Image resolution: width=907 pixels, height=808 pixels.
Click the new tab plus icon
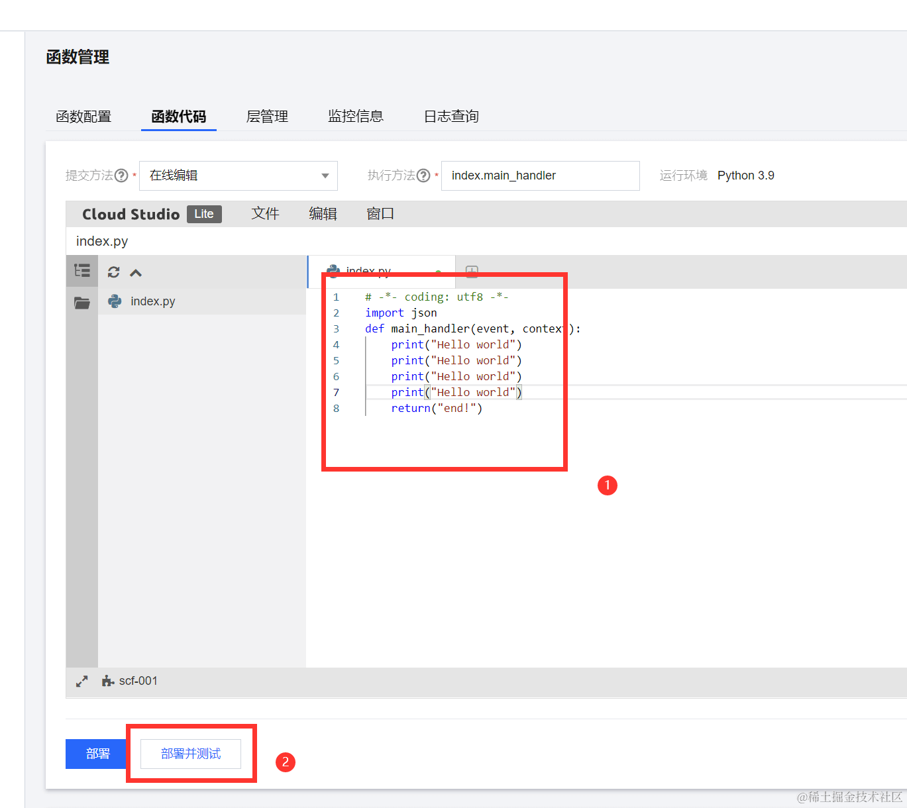[x=472, y=272]
